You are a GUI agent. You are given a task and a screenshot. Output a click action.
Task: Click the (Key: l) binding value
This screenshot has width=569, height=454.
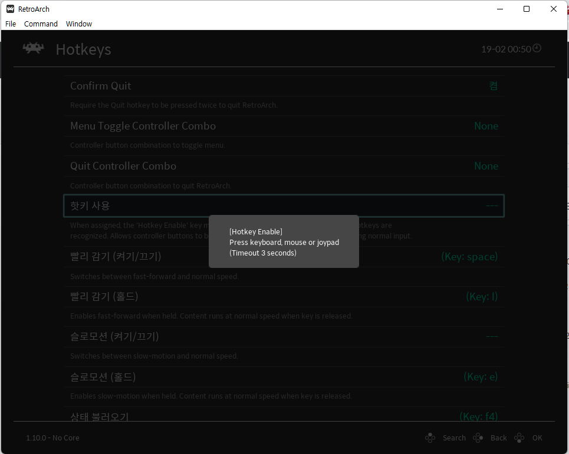click(482, 297)
